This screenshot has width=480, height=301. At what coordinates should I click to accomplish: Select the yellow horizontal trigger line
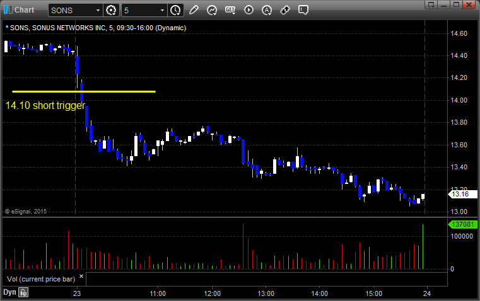coord(83,91)
